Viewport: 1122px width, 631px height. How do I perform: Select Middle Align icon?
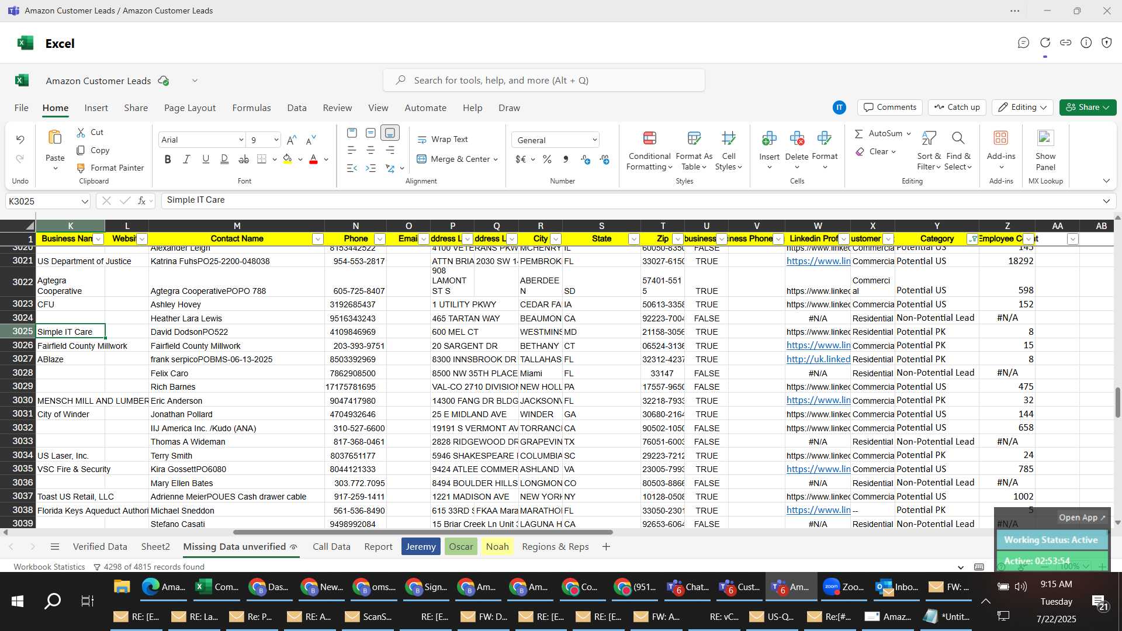pyautogui.click(x=370, y=133)
